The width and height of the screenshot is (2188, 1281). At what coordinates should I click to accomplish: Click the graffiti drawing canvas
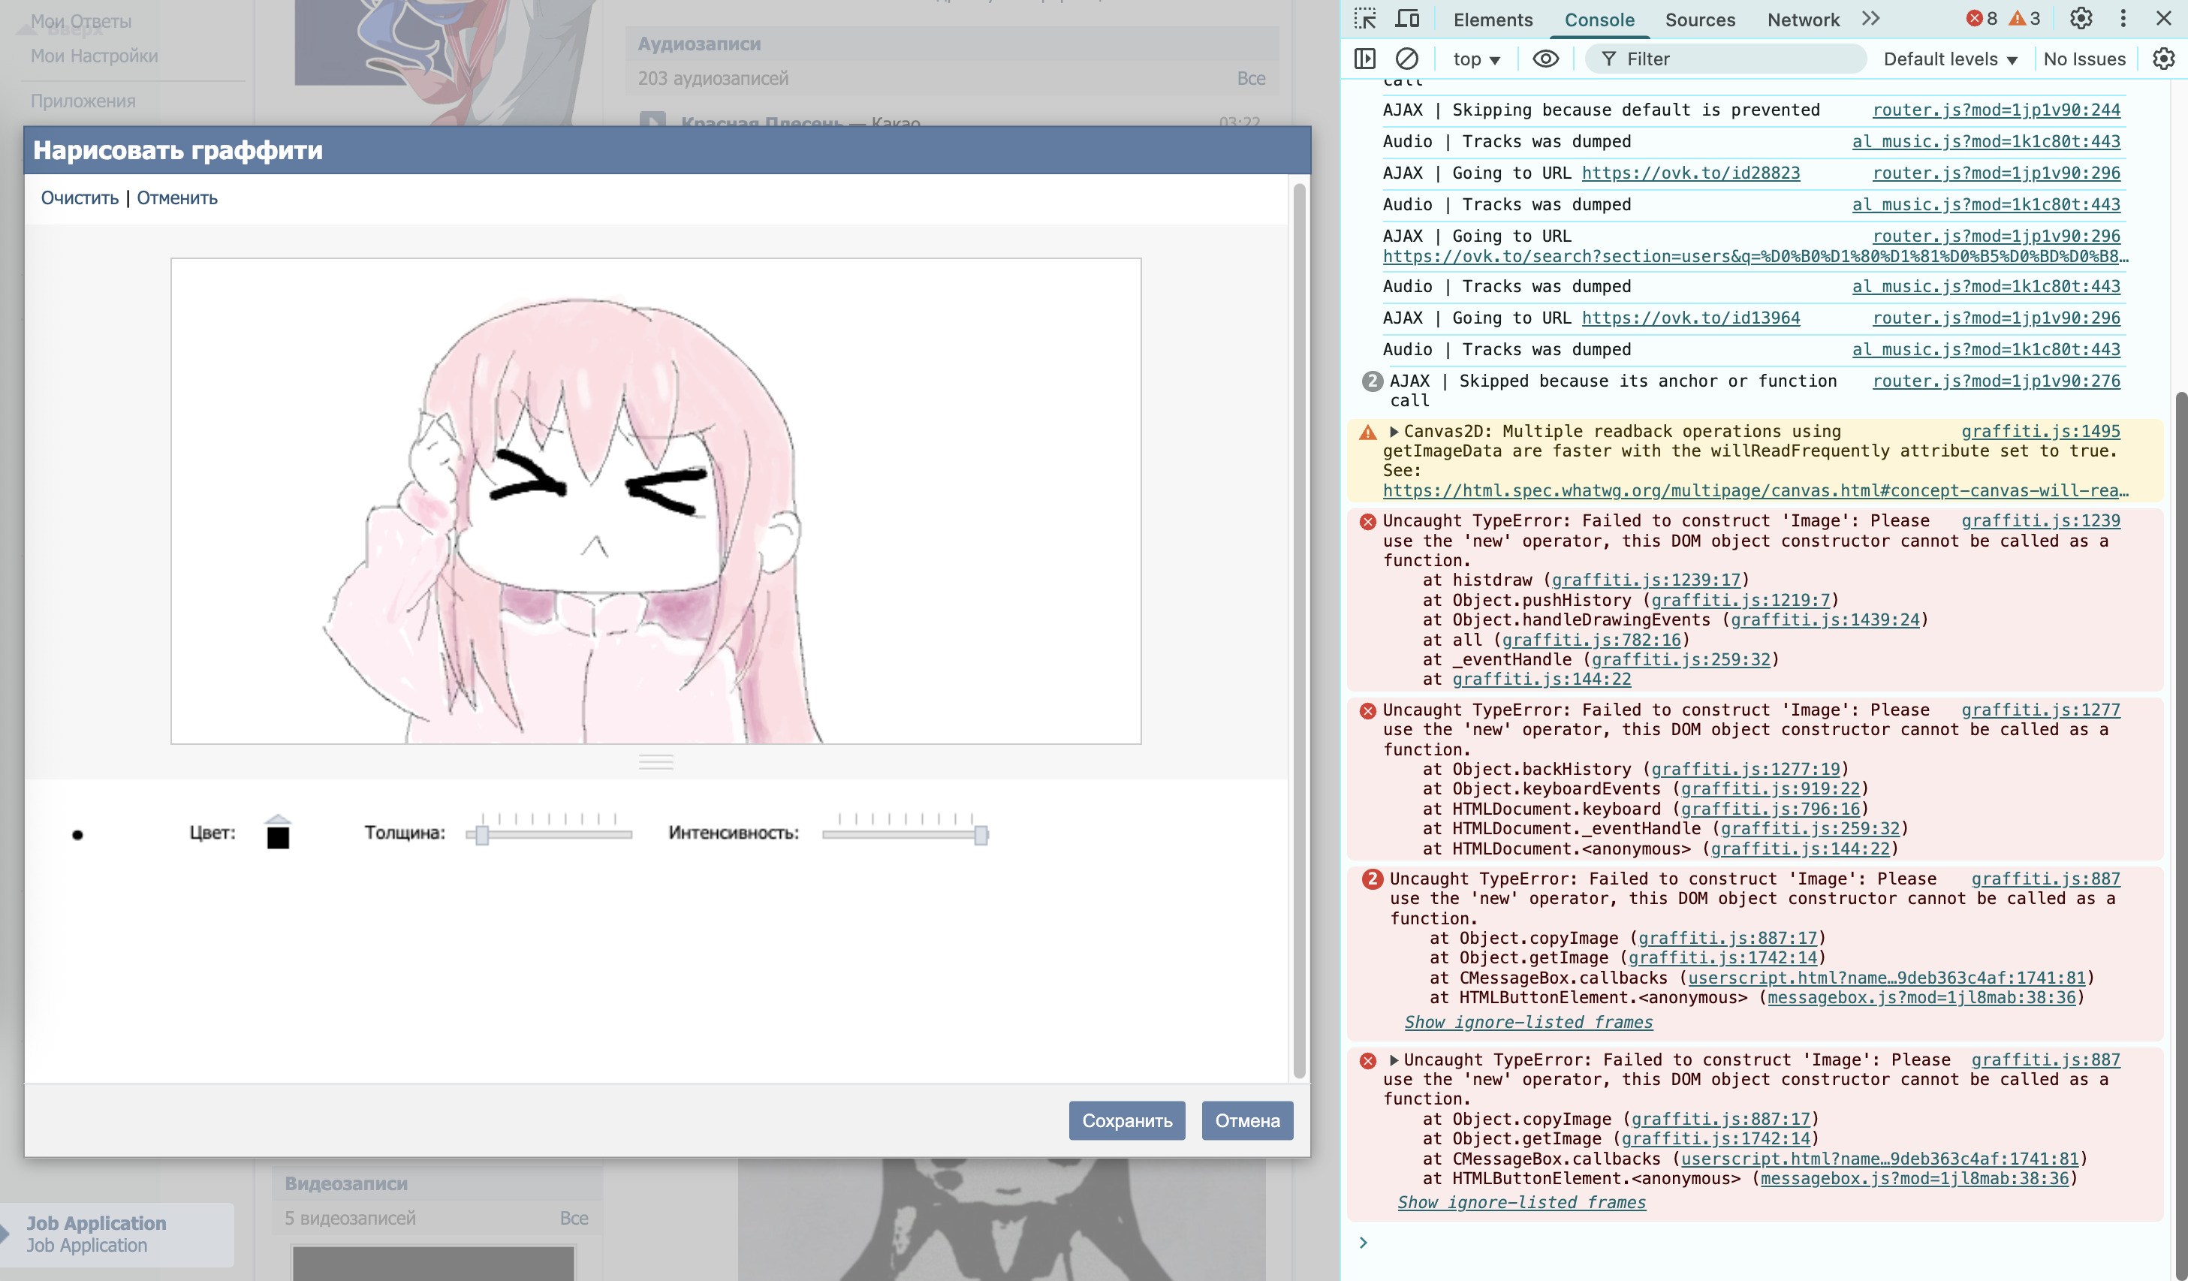[x=655, y=500]
